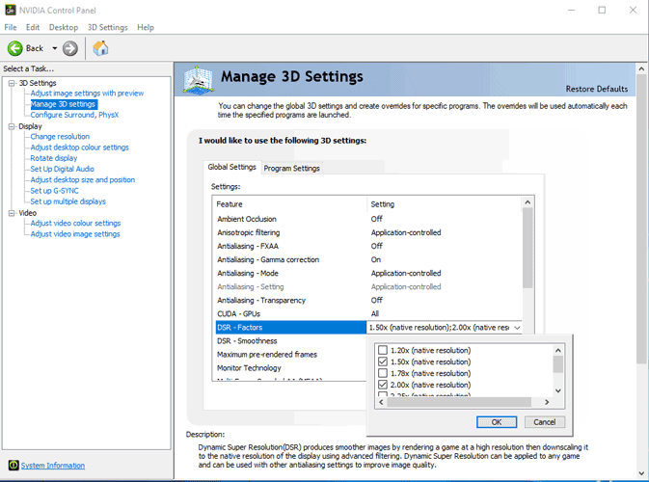Open the Back button history dropdown arrow
Image resolution: width=649 pixels, height=482 pixels.
tap(55, 48)
